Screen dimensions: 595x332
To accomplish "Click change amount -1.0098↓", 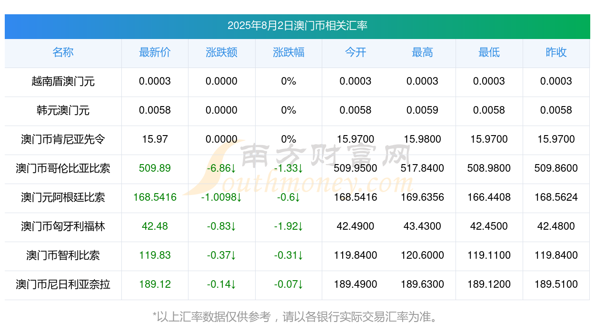I will pos(222,197).
